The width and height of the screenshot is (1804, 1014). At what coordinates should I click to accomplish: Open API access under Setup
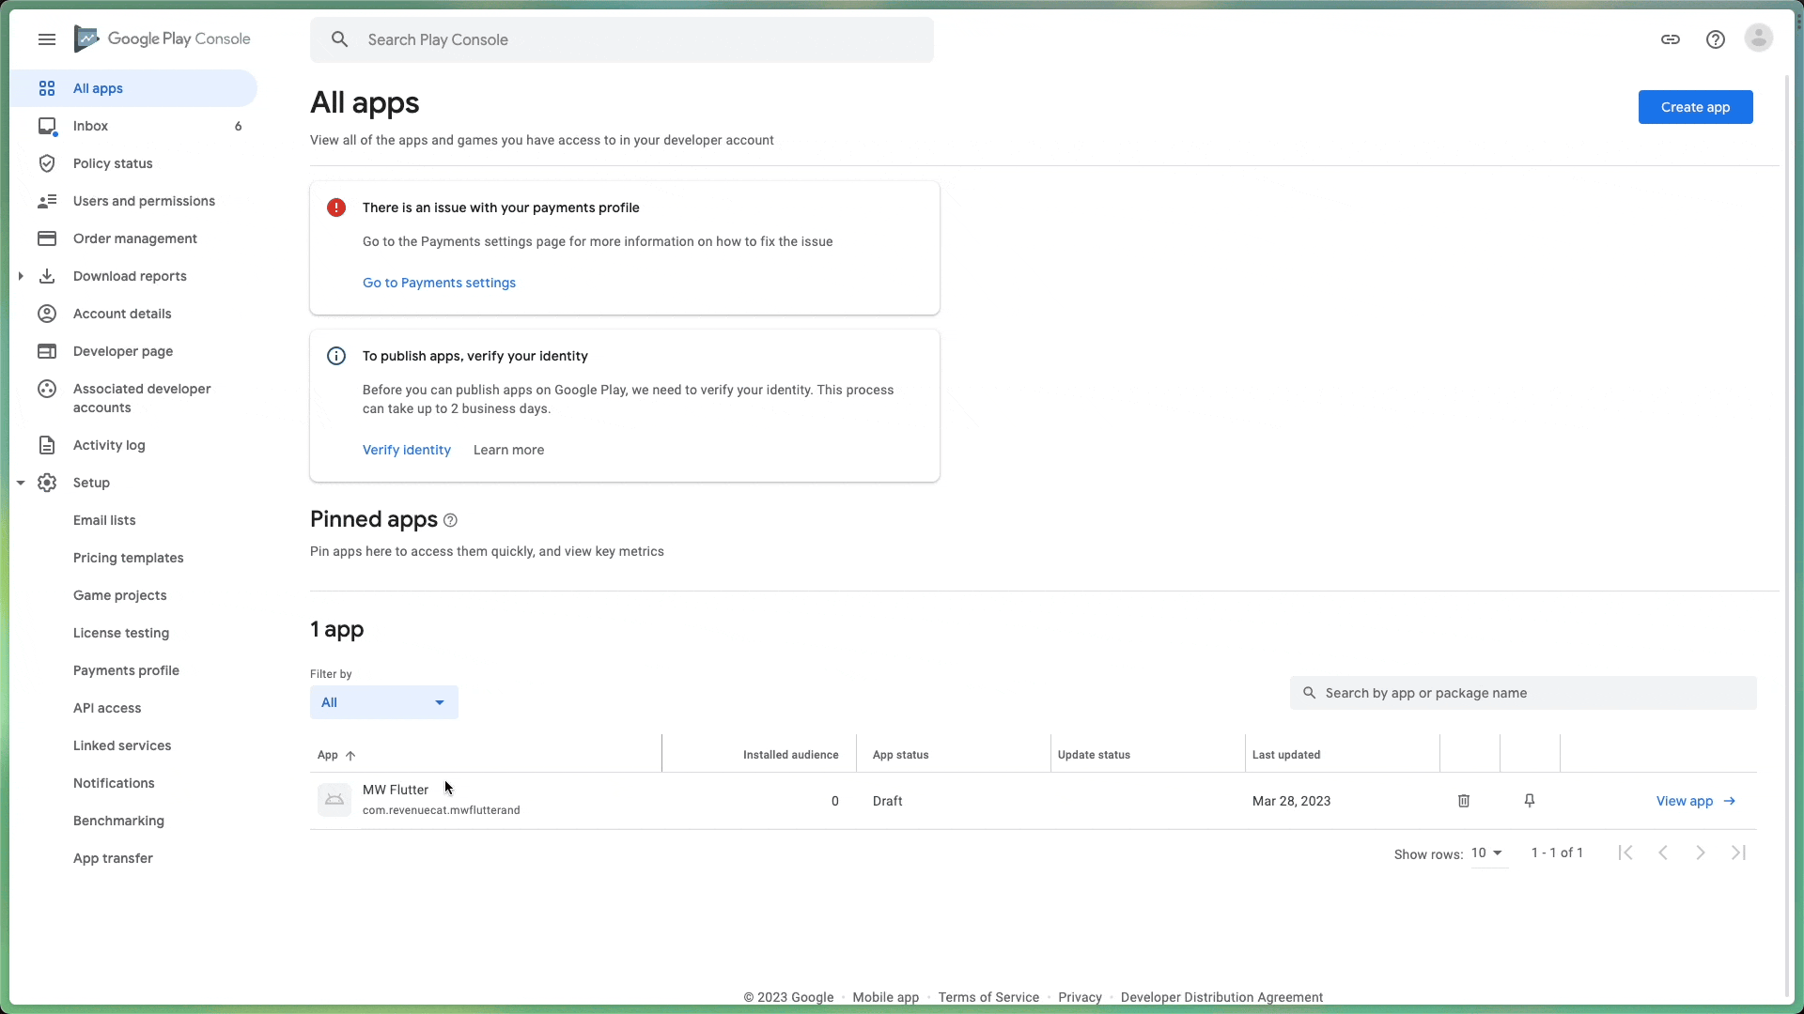coord(107,708)
